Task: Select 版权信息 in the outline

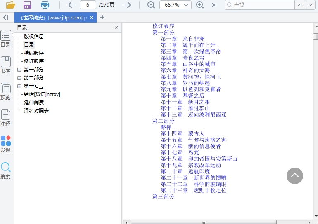Action: (34, 36)
